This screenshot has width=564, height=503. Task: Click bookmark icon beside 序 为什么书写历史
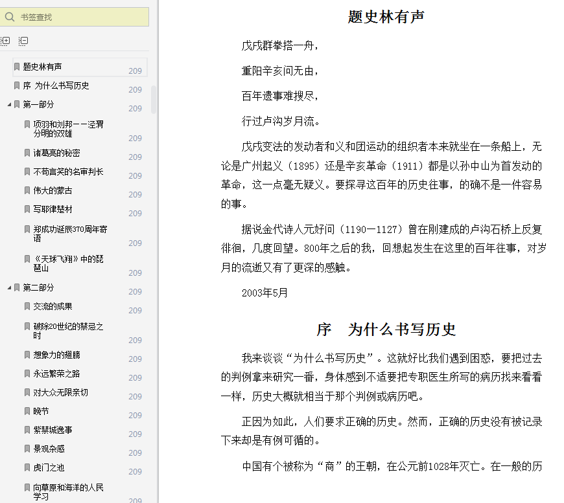point(17,85)
